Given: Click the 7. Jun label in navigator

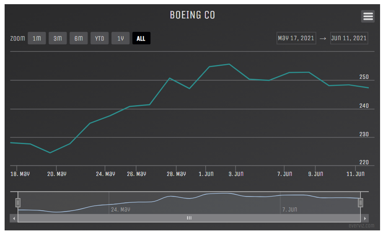Looking at the screenshot, I should tap(290, 209).
